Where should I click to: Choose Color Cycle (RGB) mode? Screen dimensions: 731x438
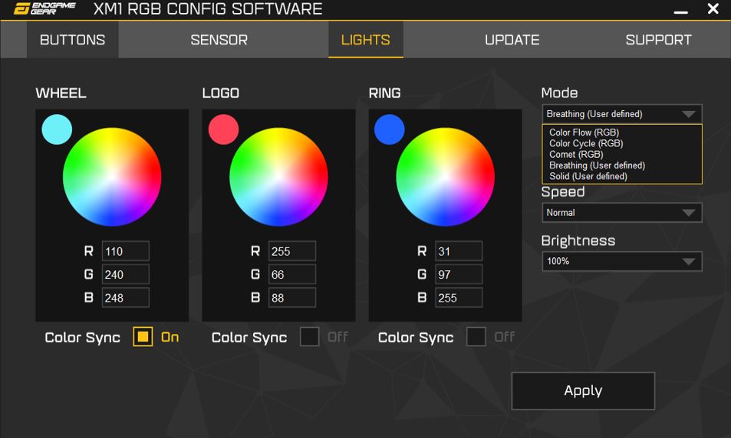586,143
